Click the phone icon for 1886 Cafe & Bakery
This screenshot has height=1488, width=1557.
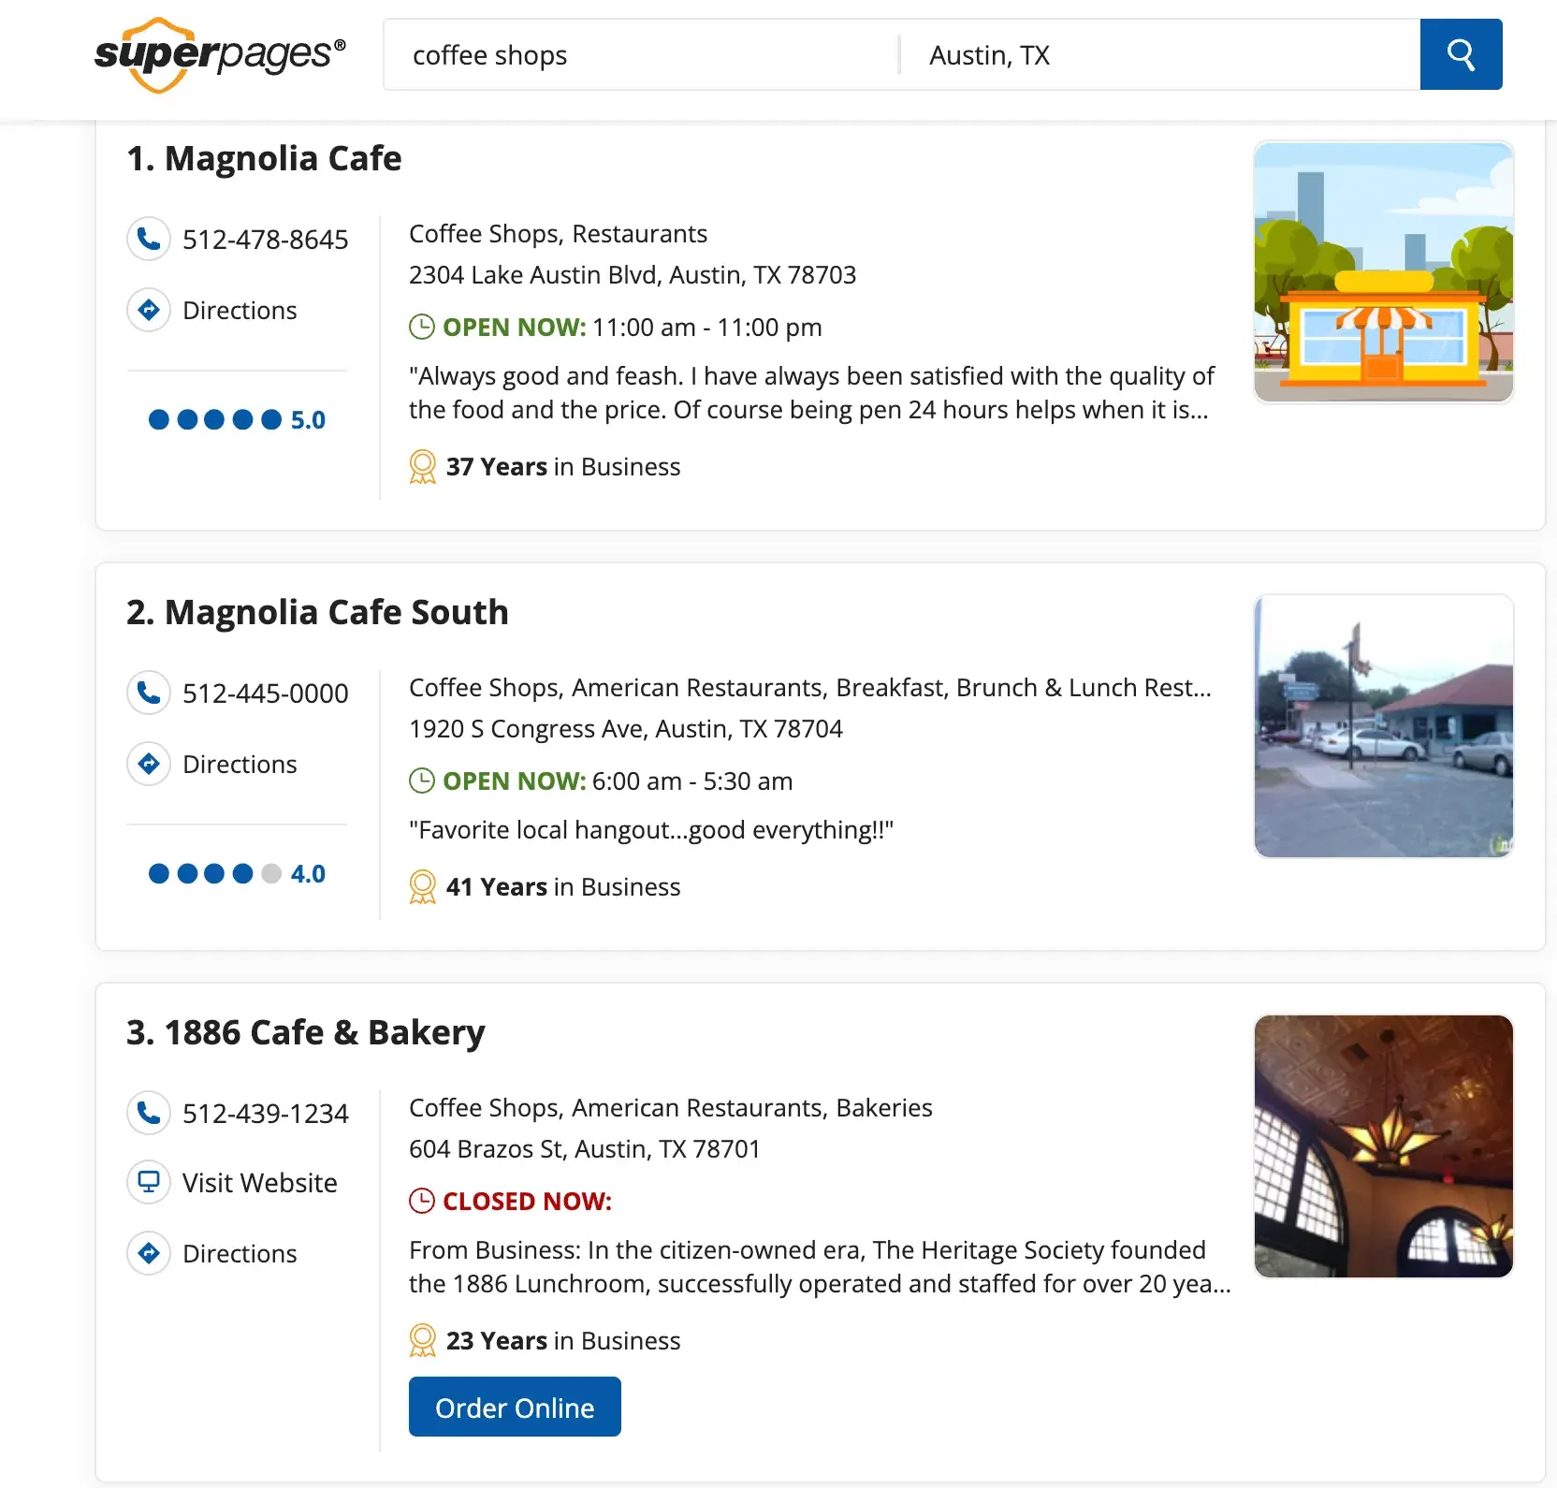pyautogui.click(x=149, y=1113)
